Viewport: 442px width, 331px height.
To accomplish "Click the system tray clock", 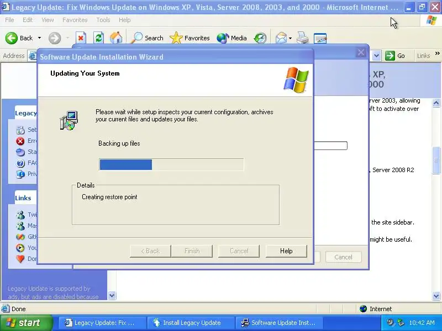I will point(422,323).
